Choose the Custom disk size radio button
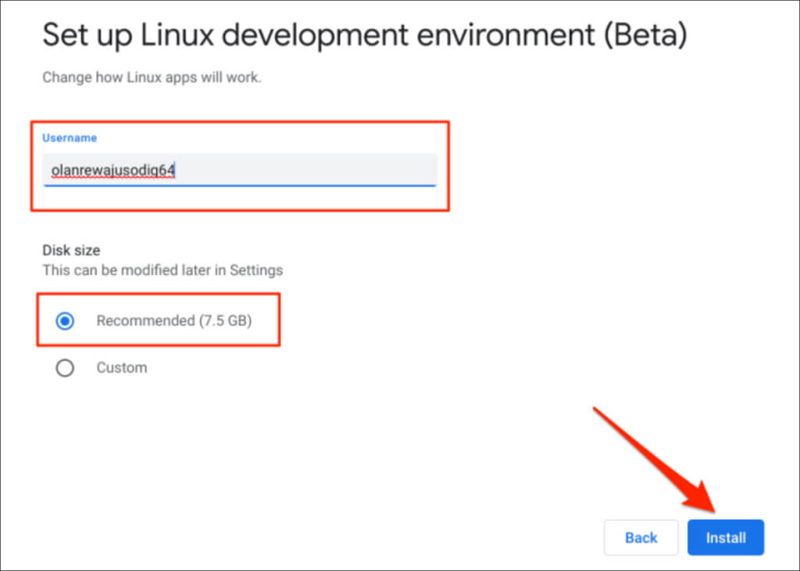 (x=66, y=367)
